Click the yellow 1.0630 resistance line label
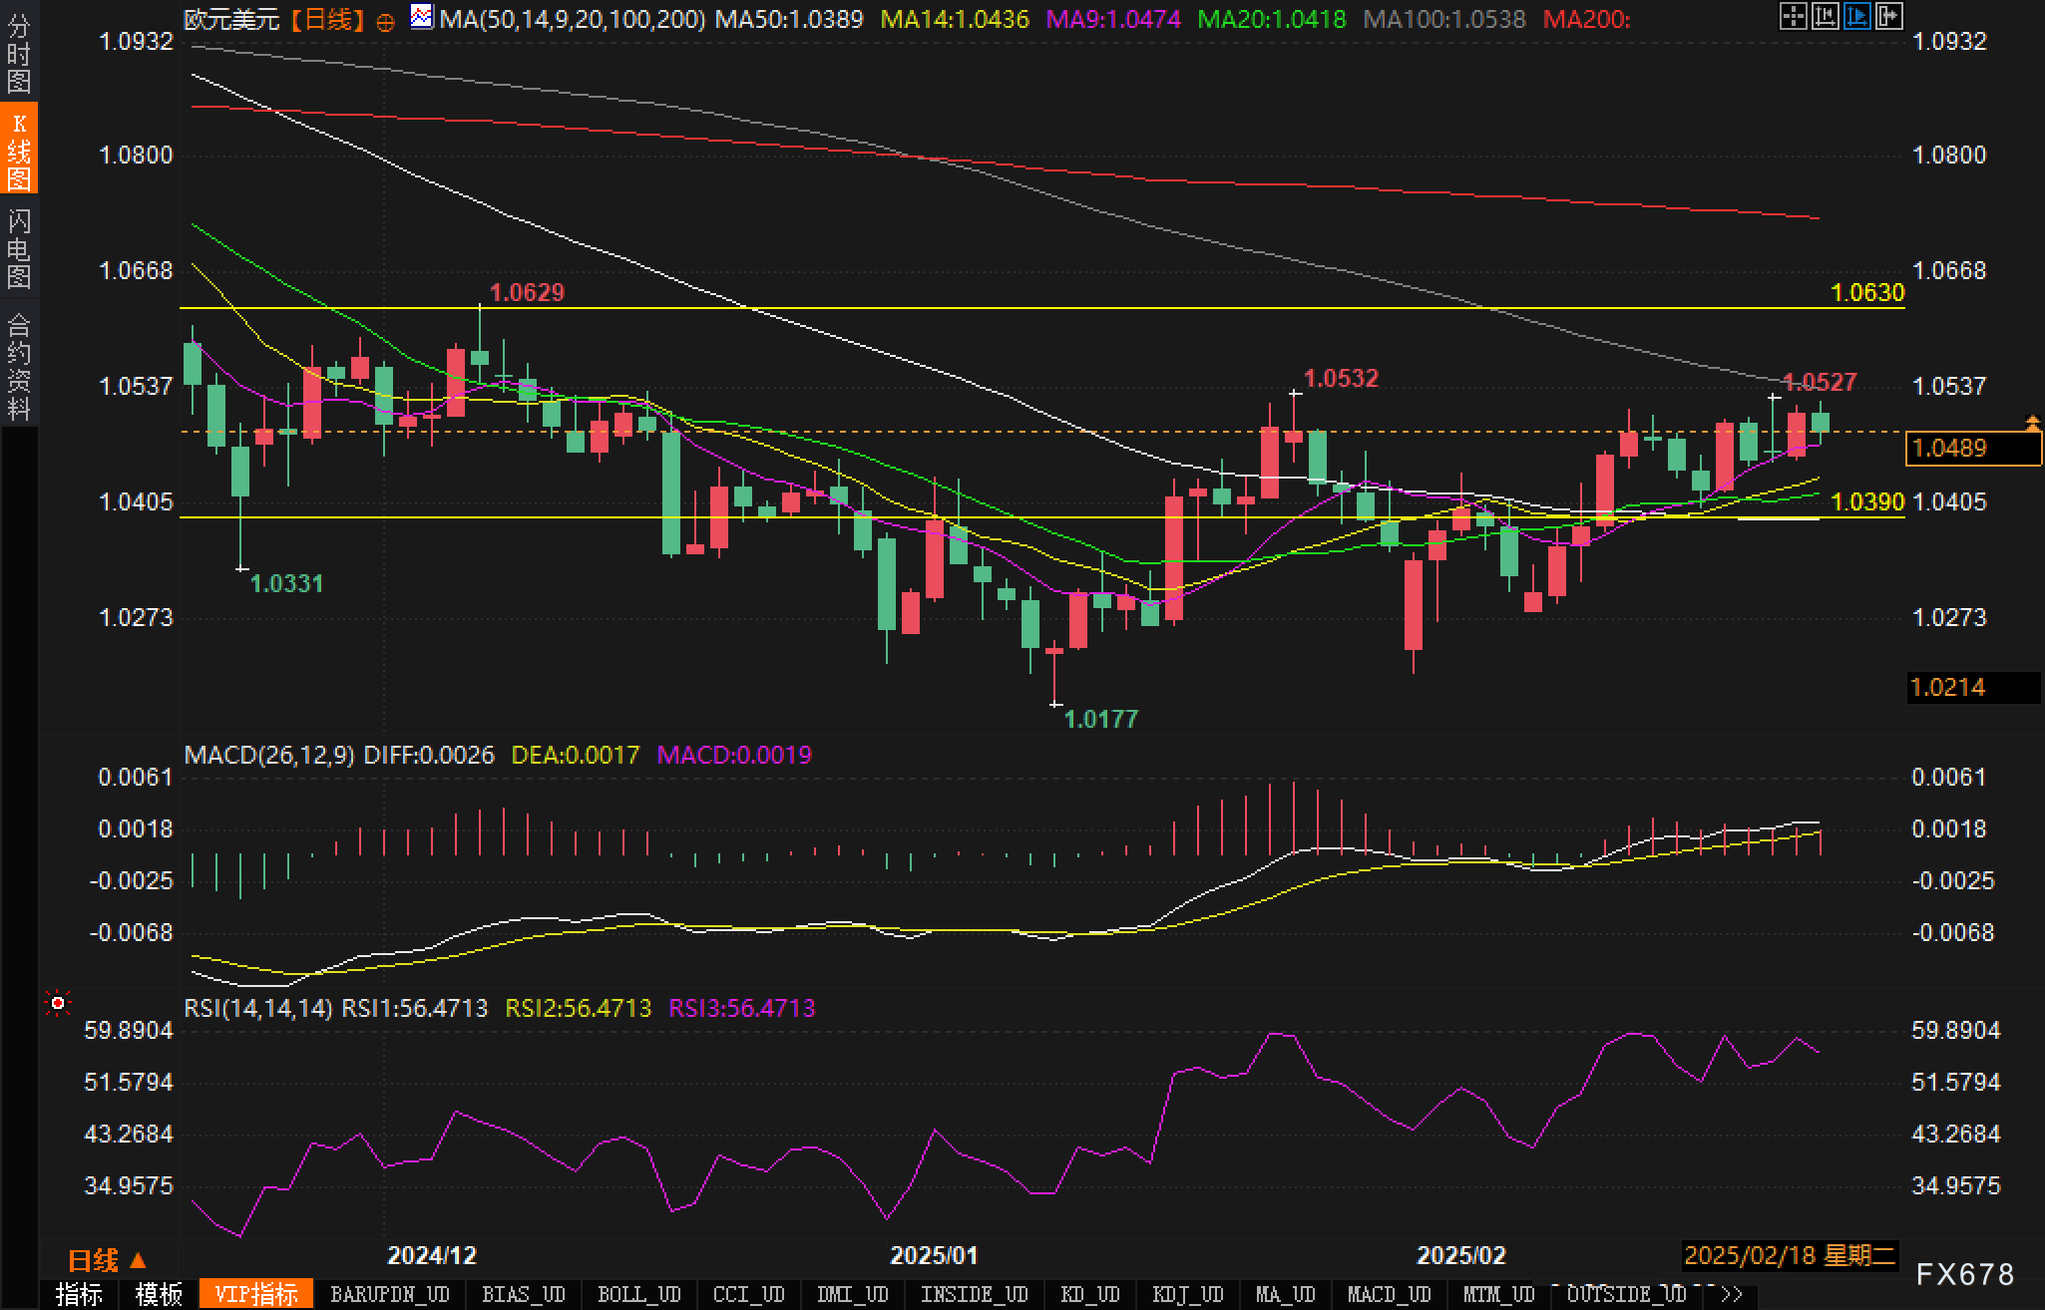This screenshot has width=2045, height=1310. 1867,292
